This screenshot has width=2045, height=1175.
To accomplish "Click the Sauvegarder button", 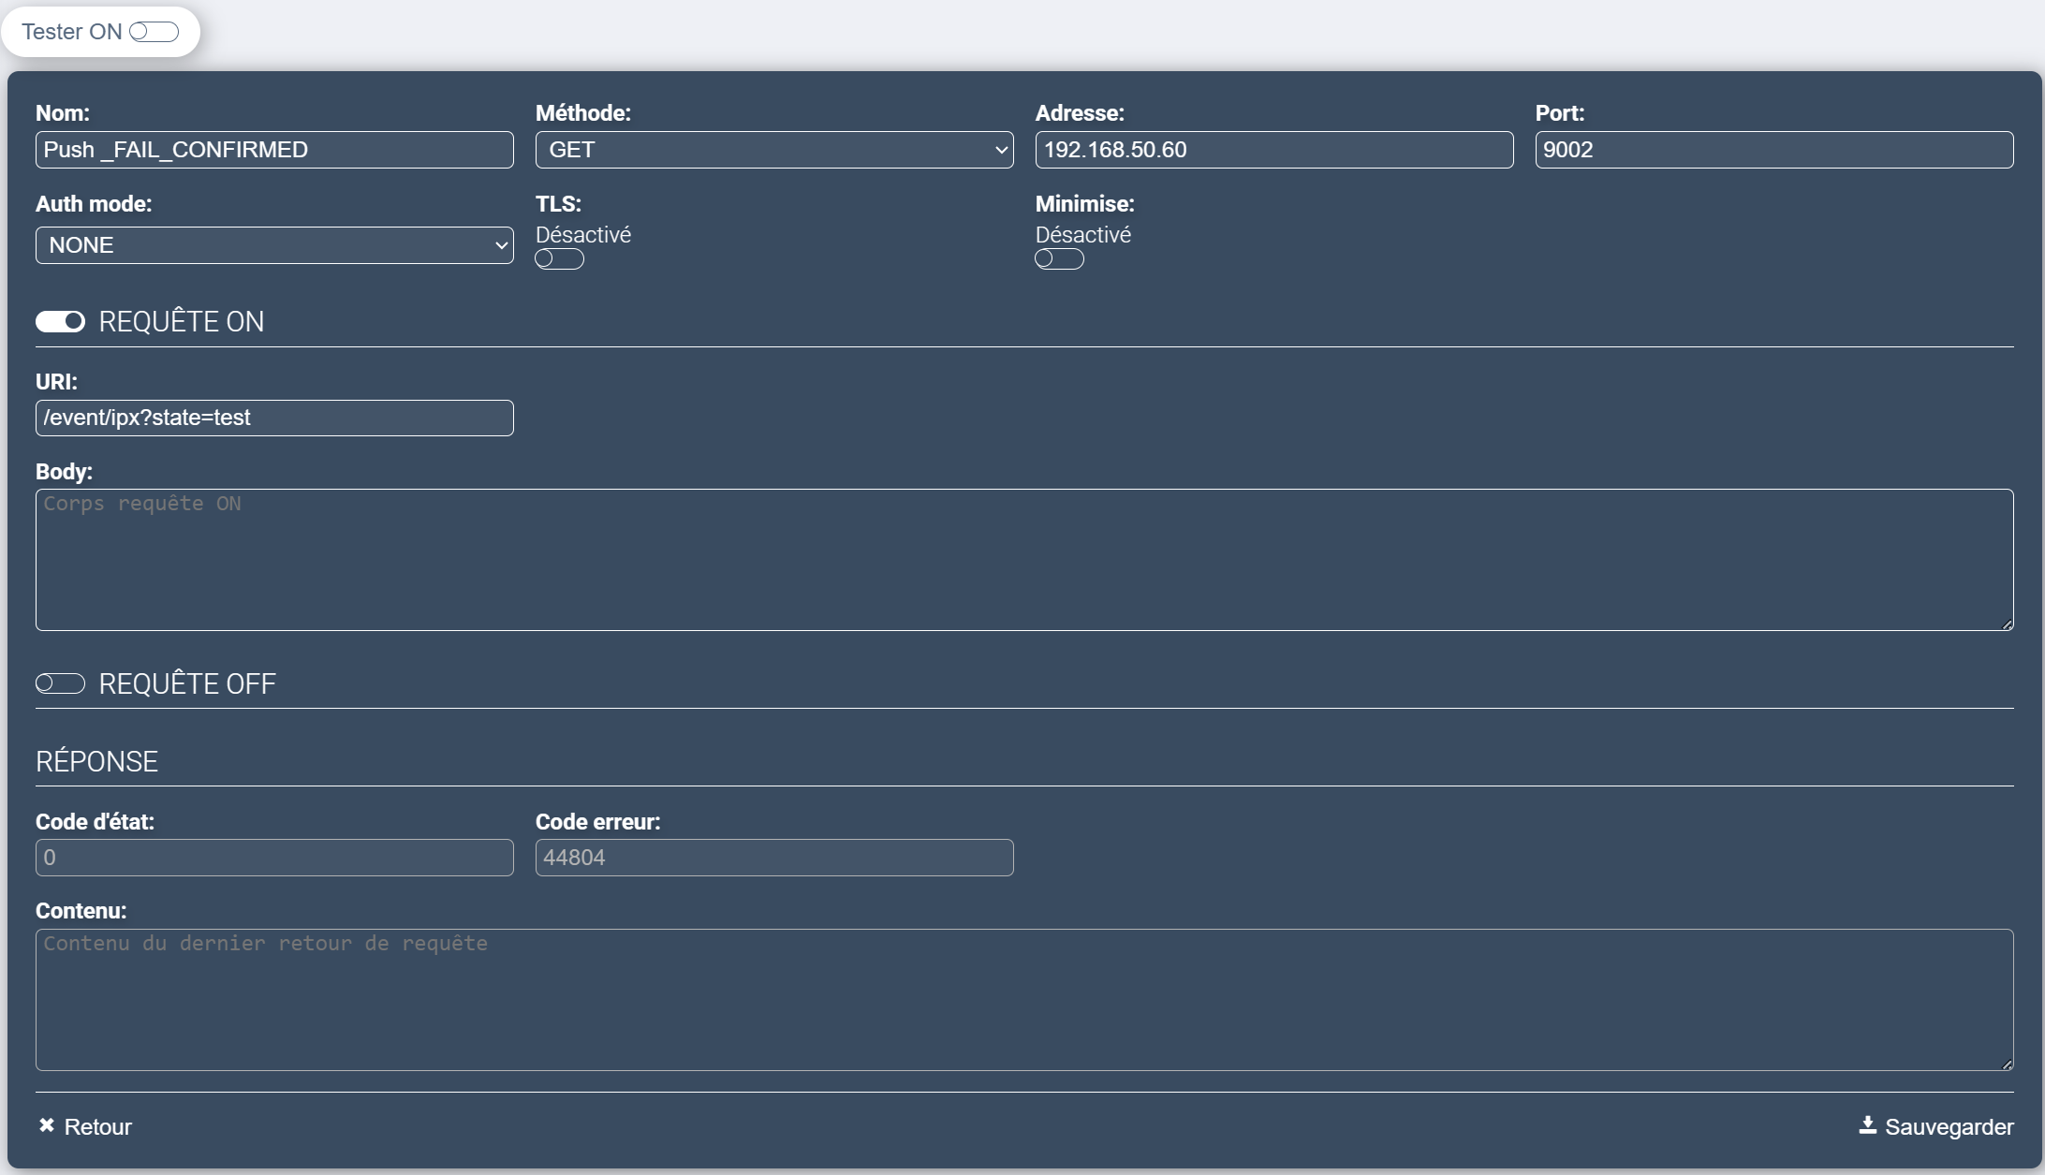I will click(1948, 1127).
